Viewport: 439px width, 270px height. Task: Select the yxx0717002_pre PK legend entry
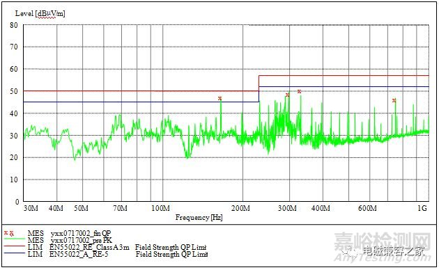coord(82,240)
